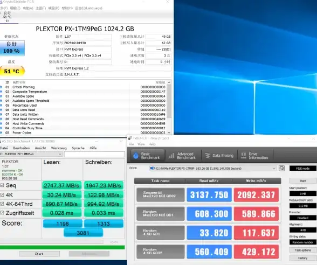Click status dot beside Available Spare Threshold
The height and width of the screenshot is (265, 317).
(1, 101)
